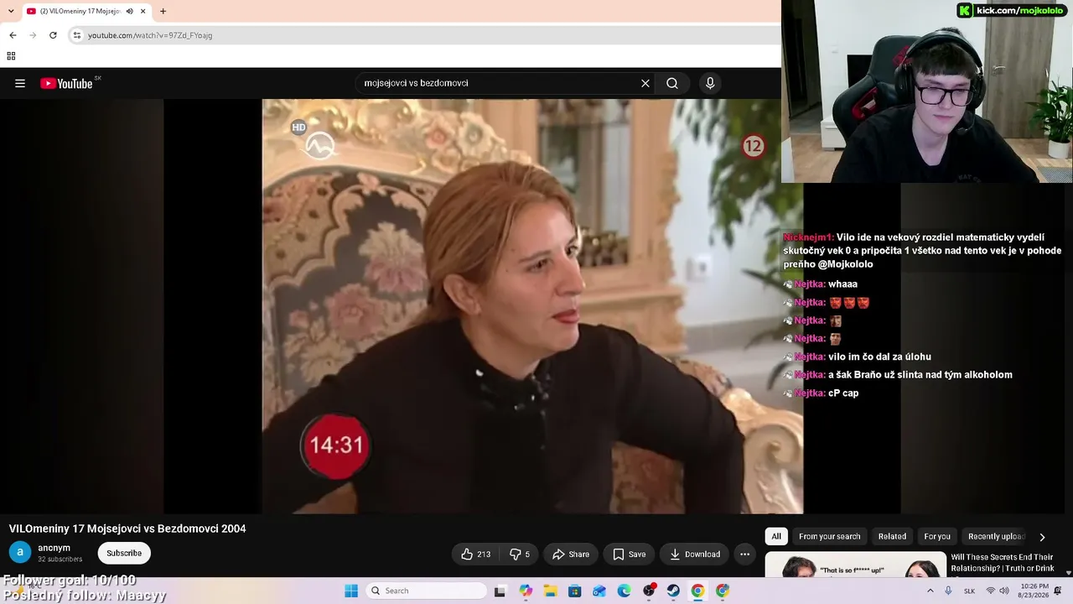Download the video
The height and width of the screenshot is (604, 1073).
(694, 554)
